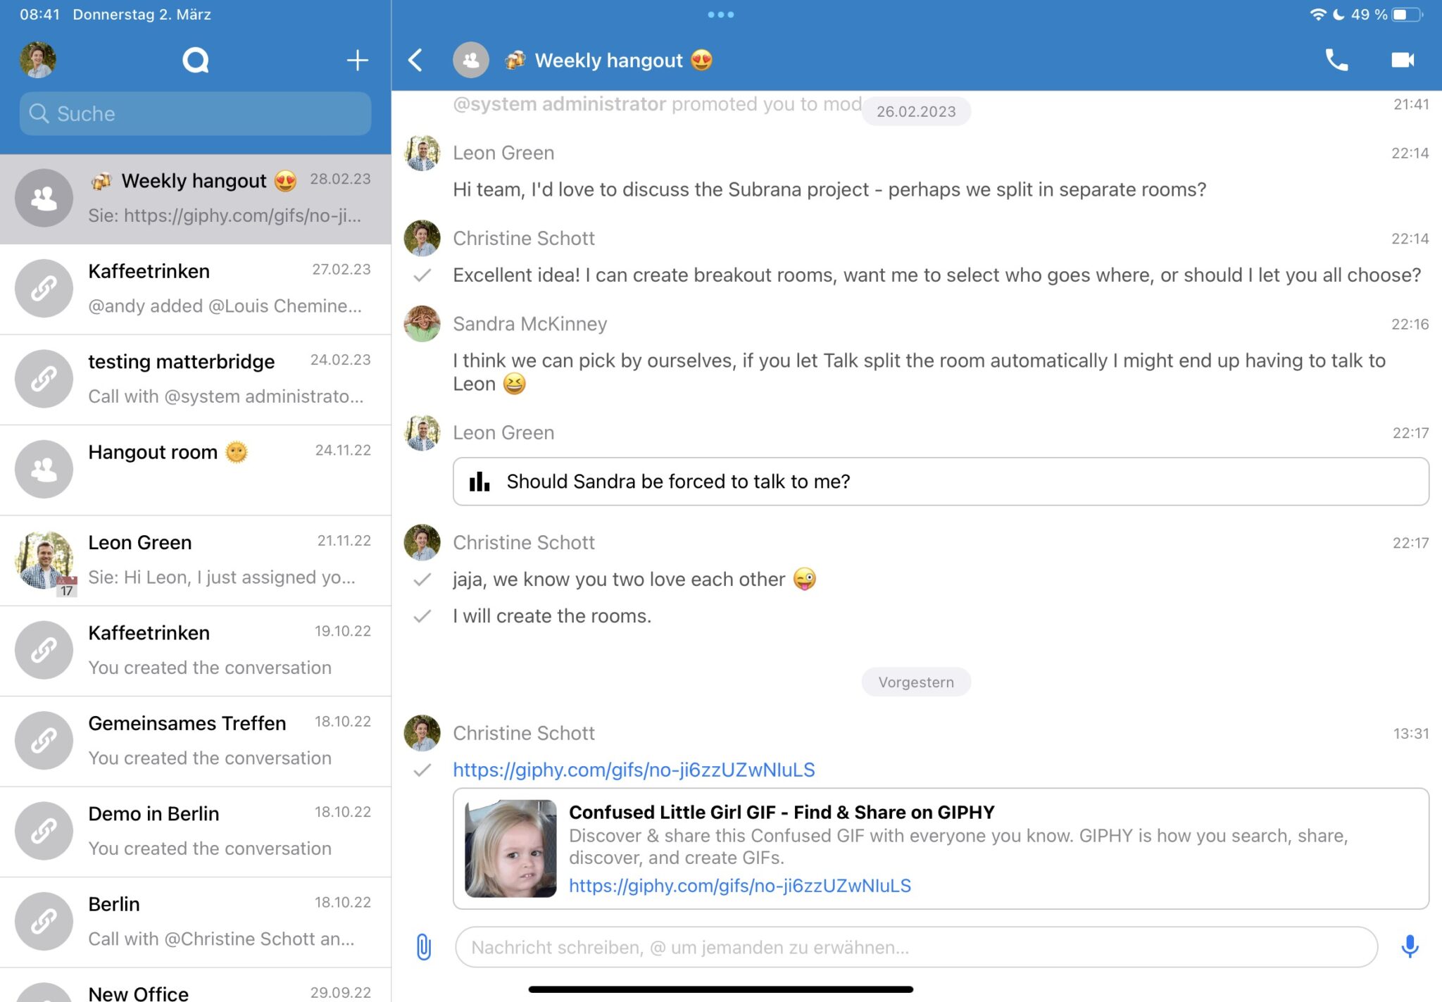Attach a file using the paperclip icon
The image size is (1442, 1002).
pyautogui.click(x=422, y=947)
